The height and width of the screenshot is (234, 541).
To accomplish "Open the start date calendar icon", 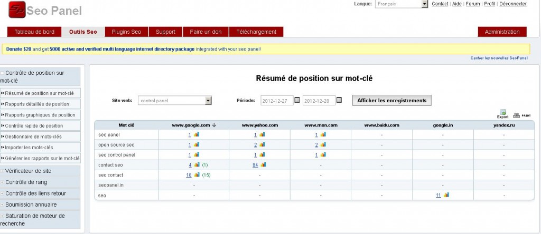I will pos(297,100).
